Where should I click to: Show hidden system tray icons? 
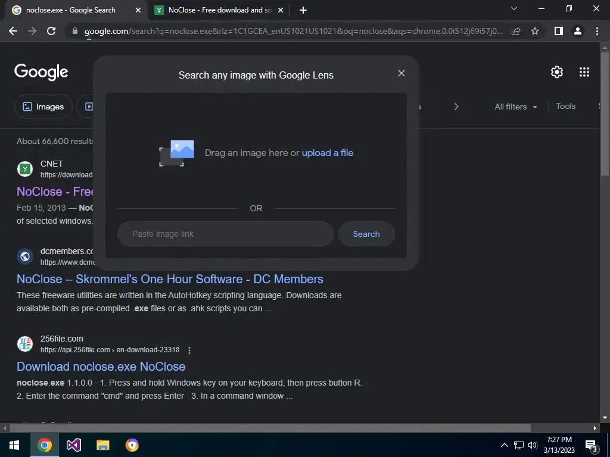504,445
